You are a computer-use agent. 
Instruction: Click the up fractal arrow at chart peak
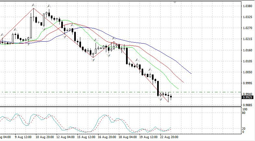click(x=34, y=5)
